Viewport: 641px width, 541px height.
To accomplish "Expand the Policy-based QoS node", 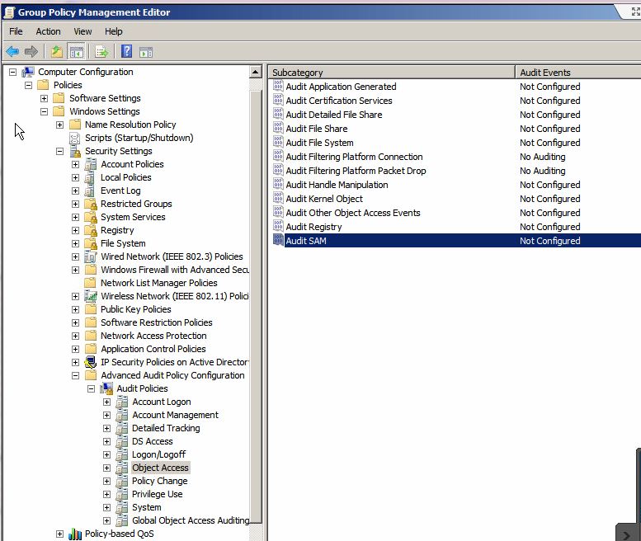I will pyautogui.click(x=59, y=534).
